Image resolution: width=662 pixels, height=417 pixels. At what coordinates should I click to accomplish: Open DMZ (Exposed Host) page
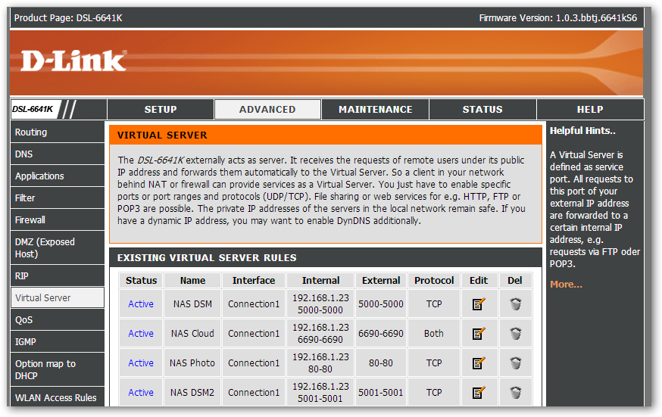pyautogui.click(x=58, y=247)
